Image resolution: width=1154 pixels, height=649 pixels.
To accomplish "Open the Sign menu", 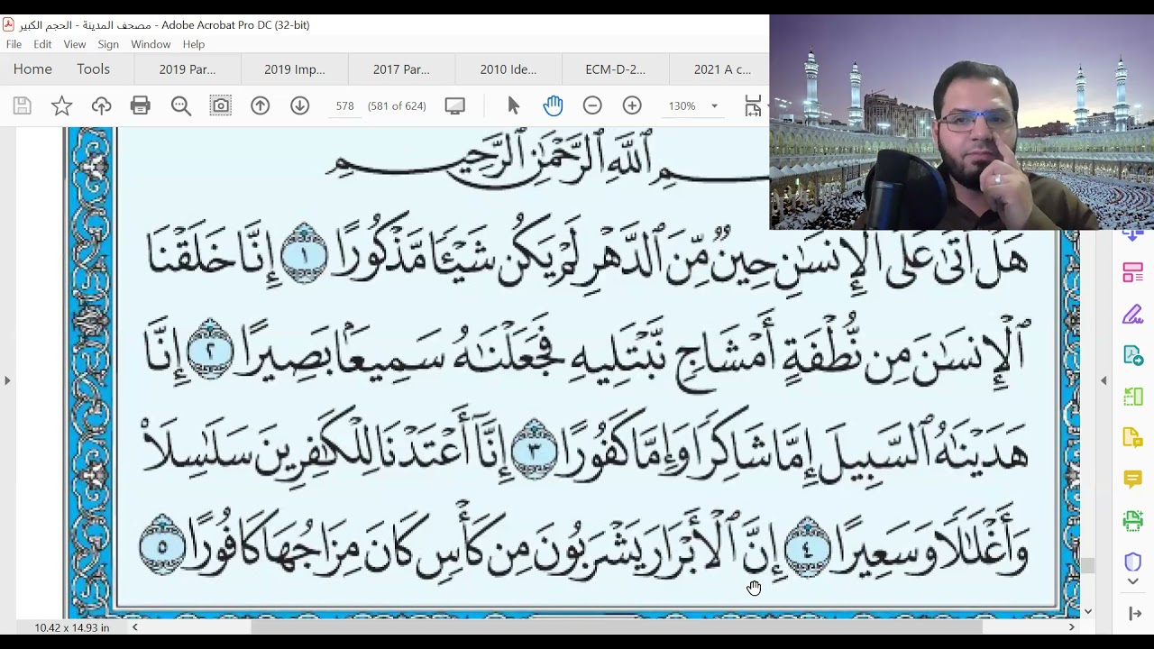I will tap(108, 44).
